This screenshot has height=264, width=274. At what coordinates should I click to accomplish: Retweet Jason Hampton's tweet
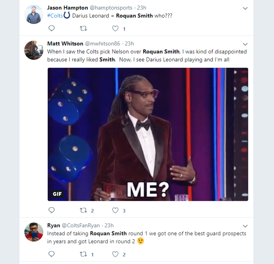(x=84, y=28)
